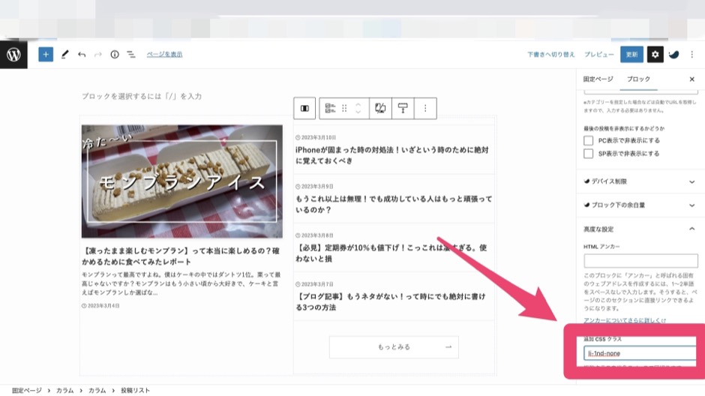This screenshot has height=396, width=705.
Task: Move the block down
Action: pyautogui.click(x=358, y=112)
